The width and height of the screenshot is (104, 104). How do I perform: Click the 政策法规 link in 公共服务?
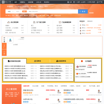(94, 73)
